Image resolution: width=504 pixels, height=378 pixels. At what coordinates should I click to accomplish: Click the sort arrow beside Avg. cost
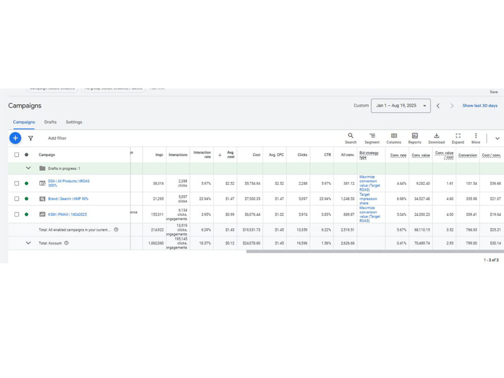220,155
